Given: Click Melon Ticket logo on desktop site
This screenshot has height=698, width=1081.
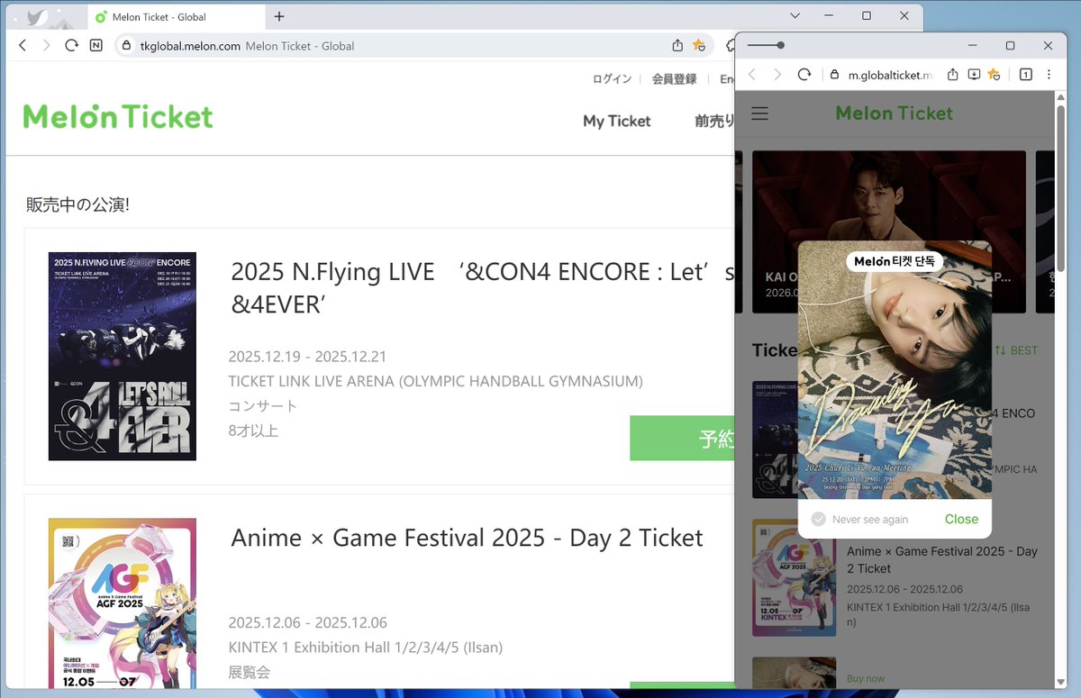Looking at the screenshot, I should coord(118,116).
